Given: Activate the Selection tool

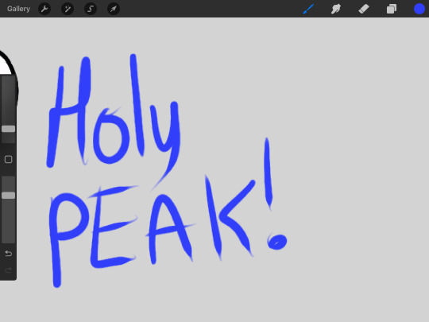Looking at the screenshot, I should point(91,9).
